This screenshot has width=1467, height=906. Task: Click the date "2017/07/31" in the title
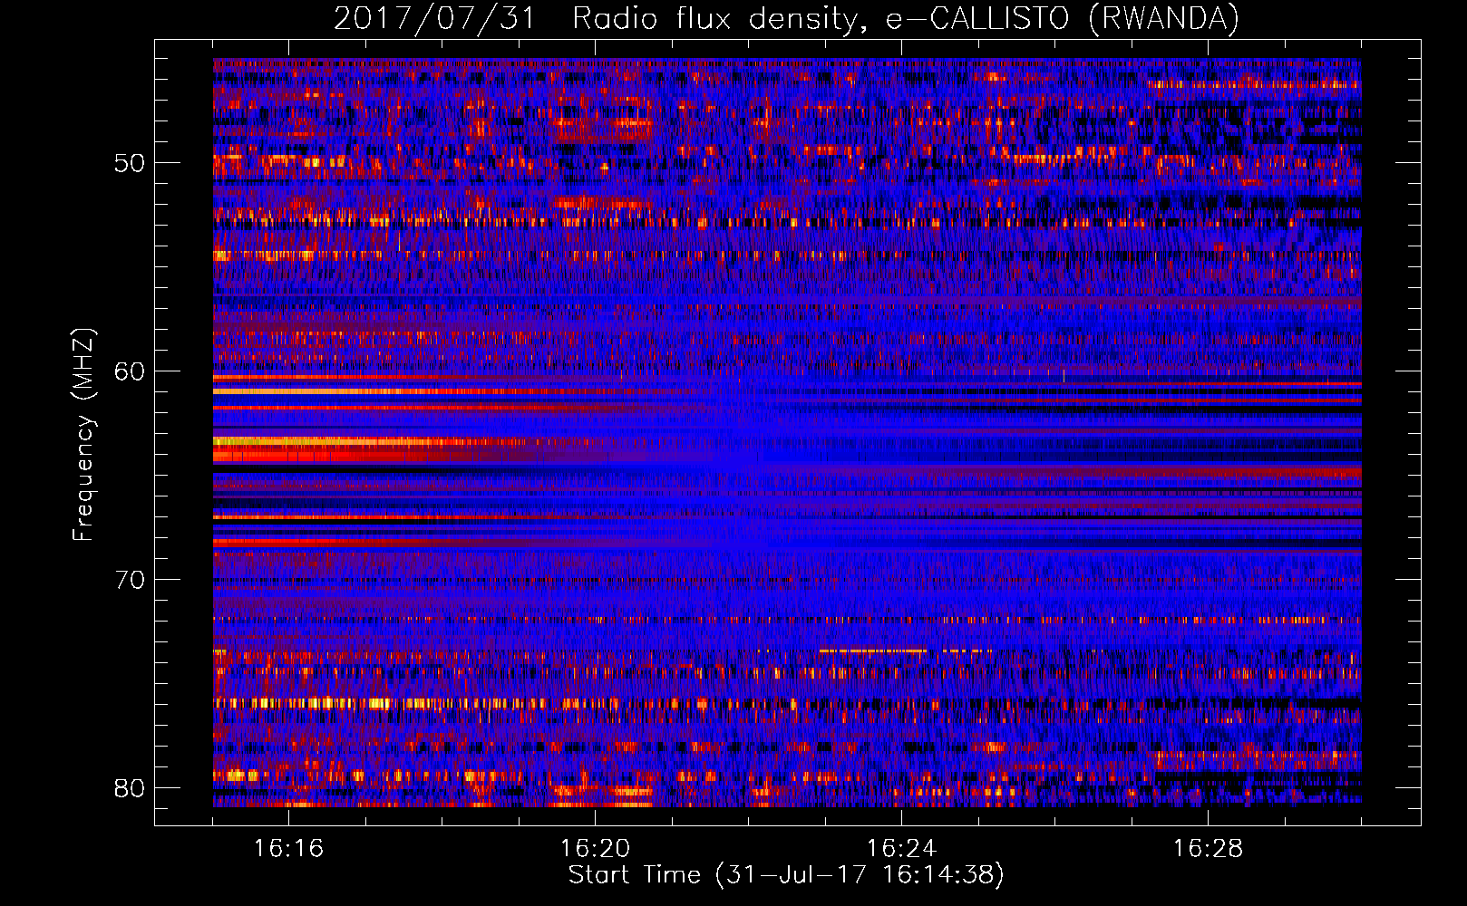click(435, 18)
